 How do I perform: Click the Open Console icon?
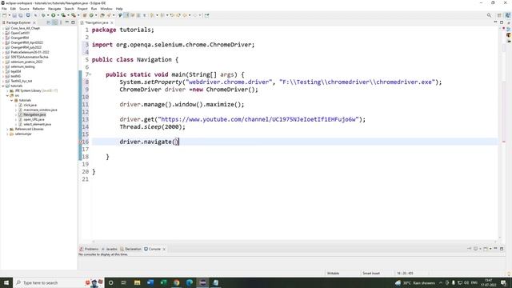(x=486, y=249)
